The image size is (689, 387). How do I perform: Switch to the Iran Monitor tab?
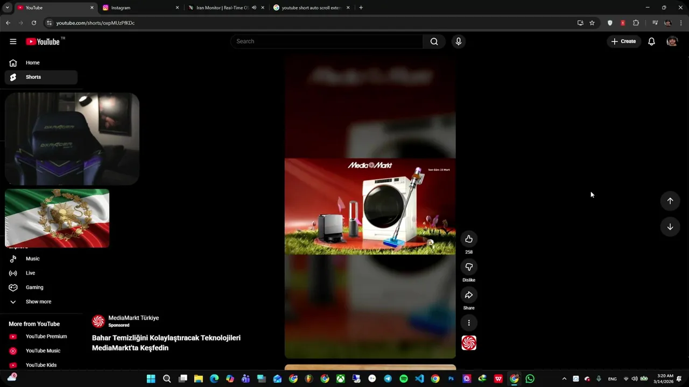click(227, 8)
